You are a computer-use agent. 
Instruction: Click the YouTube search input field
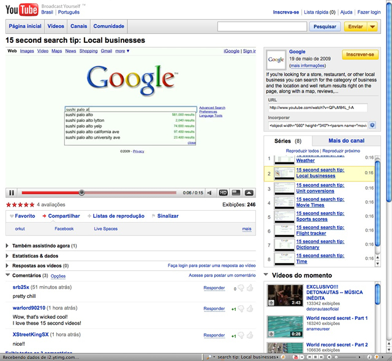click(x=262, y=26)
